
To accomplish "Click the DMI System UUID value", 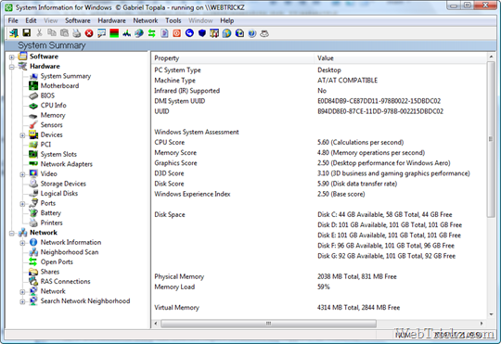I will click(x=379, y=101).
